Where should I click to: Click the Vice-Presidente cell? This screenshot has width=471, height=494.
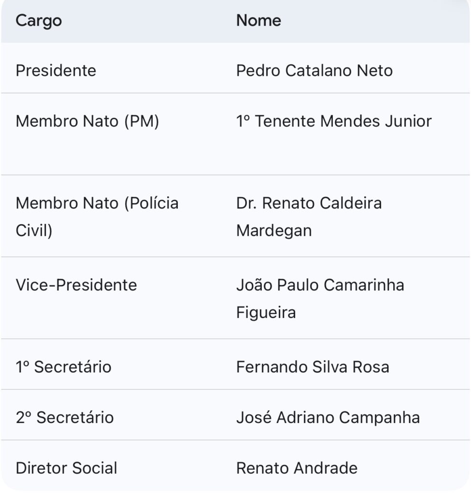(76, 285)
